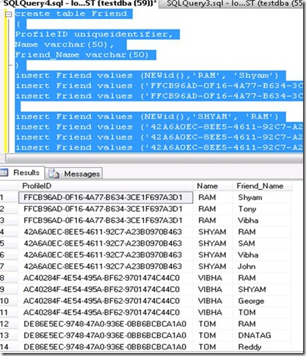This screenshot has height=356, width=306.
Task: Click the Name column header
Action: point(213,186)
